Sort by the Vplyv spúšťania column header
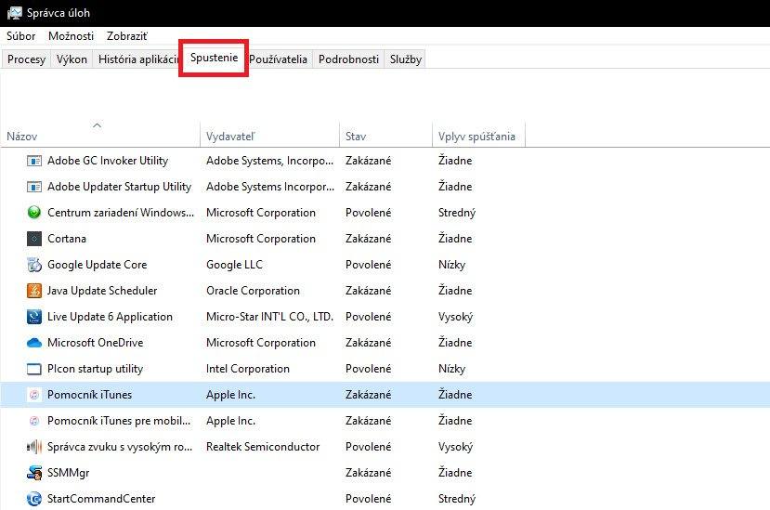This screenshot has width=770, height=510. click(478, 137)
